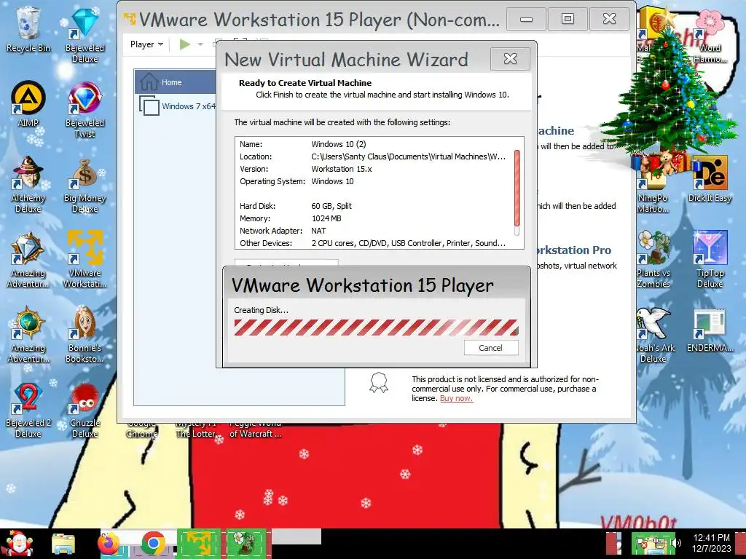746x559 pixels.
Task: Click Plants vs Zombies taskbar icon
Action: pos(246,544)
